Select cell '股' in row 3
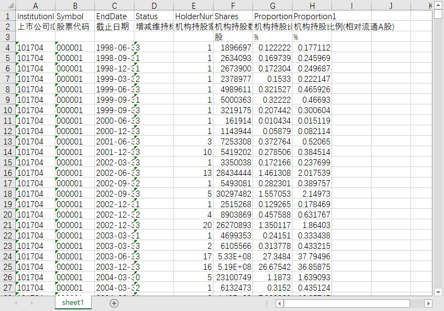The image size is (444, 311). point(233,37)
